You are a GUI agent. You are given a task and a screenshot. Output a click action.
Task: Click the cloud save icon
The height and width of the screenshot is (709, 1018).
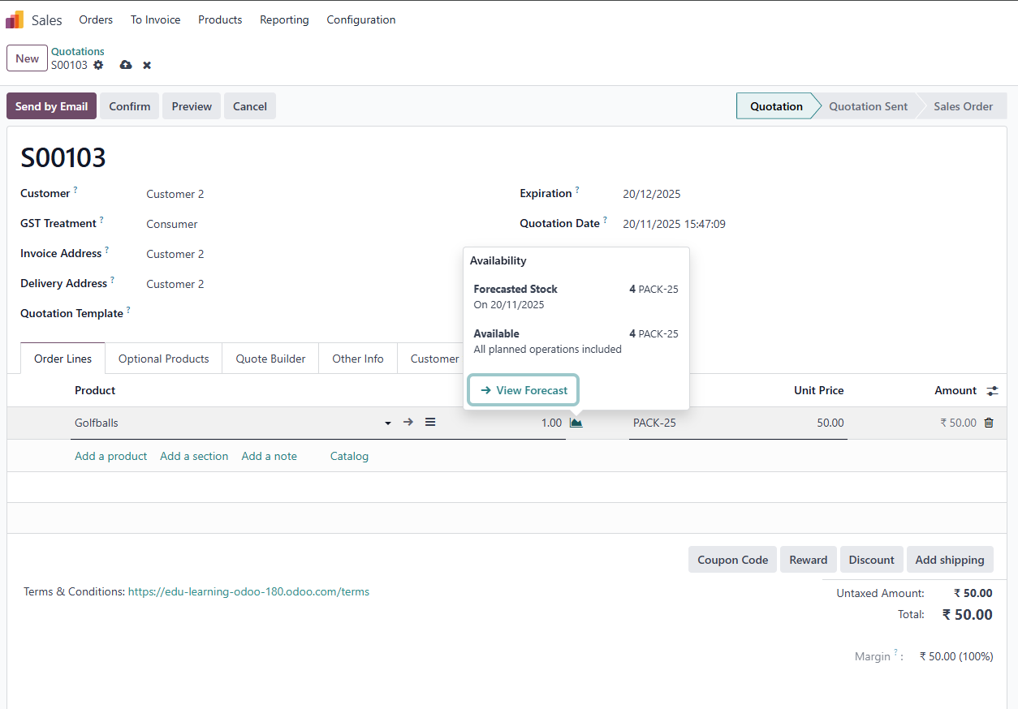(126, 65)
